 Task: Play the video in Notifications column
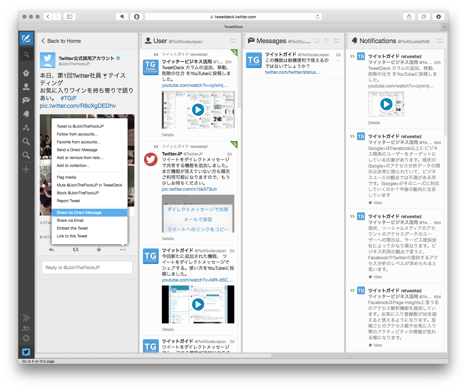386,104
